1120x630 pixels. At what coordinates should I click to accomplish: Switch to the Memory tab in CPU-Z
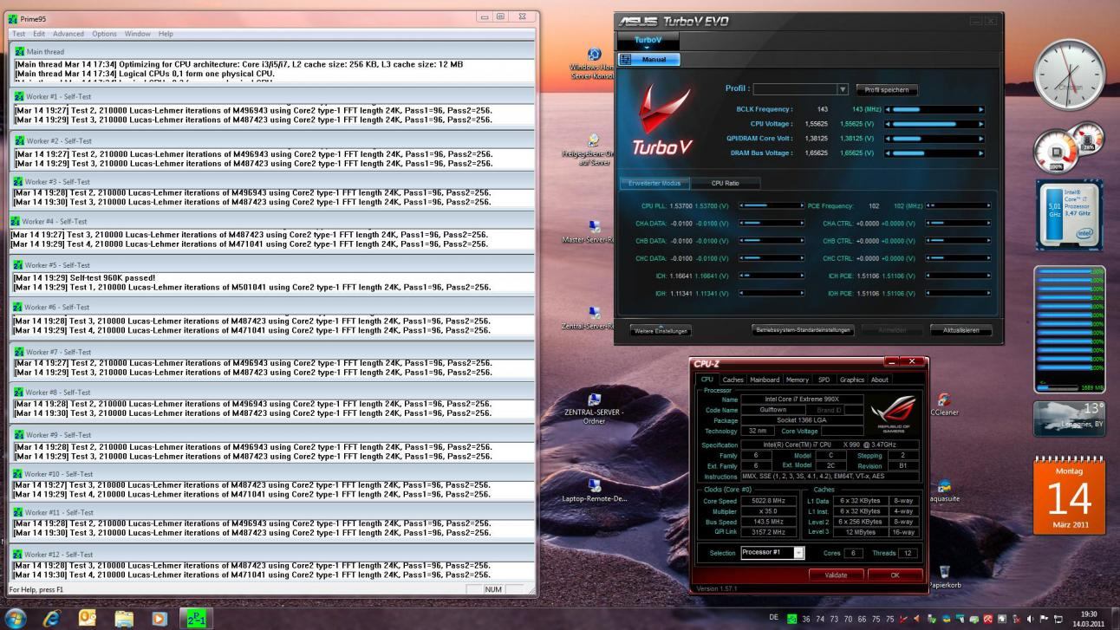(798, 380)
